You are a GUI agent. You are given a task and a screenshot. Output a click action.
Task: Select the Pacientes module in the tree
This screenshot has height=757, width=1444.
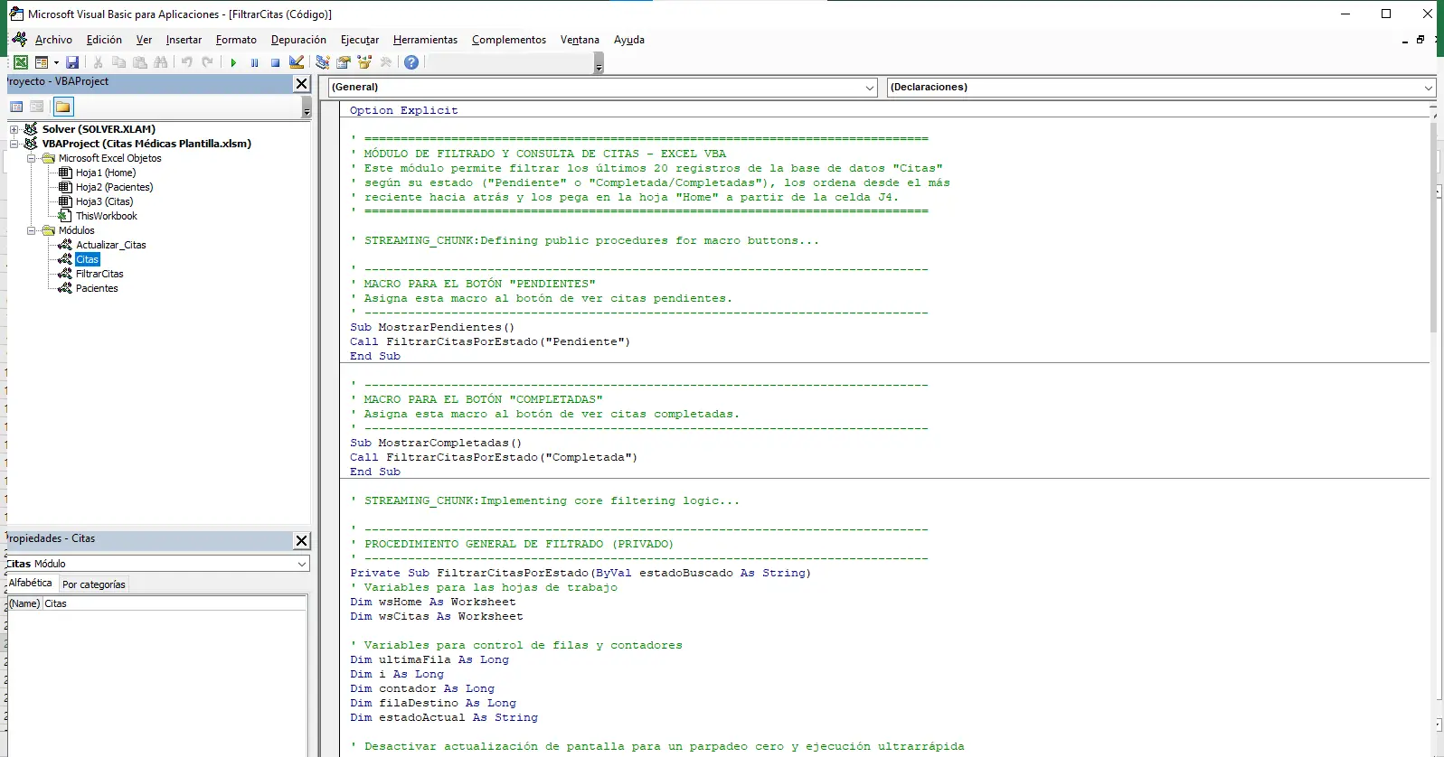pyautogui.click(x=97, y=288)
